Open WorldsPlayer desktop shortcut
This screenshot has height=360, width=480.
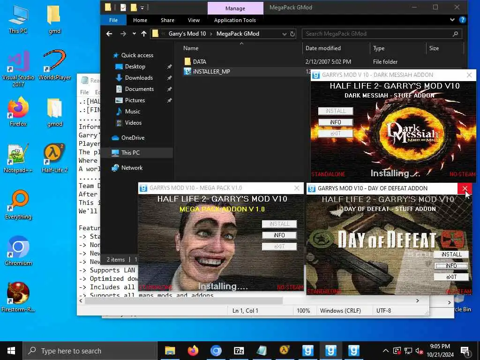click(54, 65)
